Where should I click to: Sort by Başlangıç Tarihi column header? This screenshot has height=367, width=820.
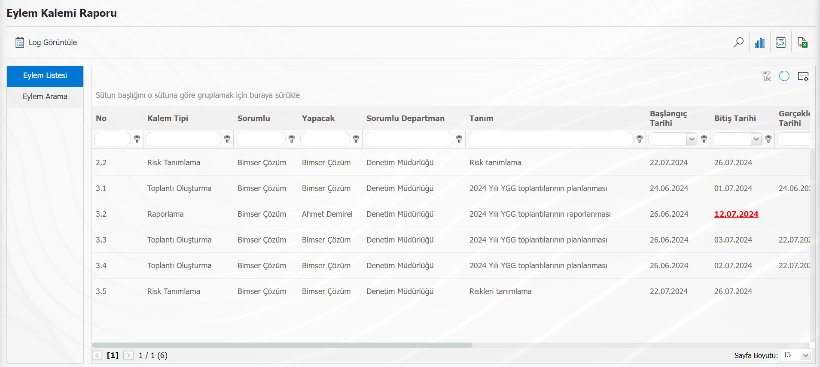coord(668,118)
